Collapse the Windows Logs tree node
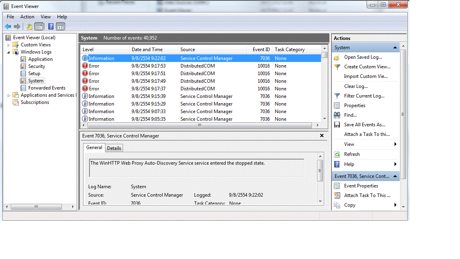The width and height of the screenshot is (460, 259). tap(8, 52)
